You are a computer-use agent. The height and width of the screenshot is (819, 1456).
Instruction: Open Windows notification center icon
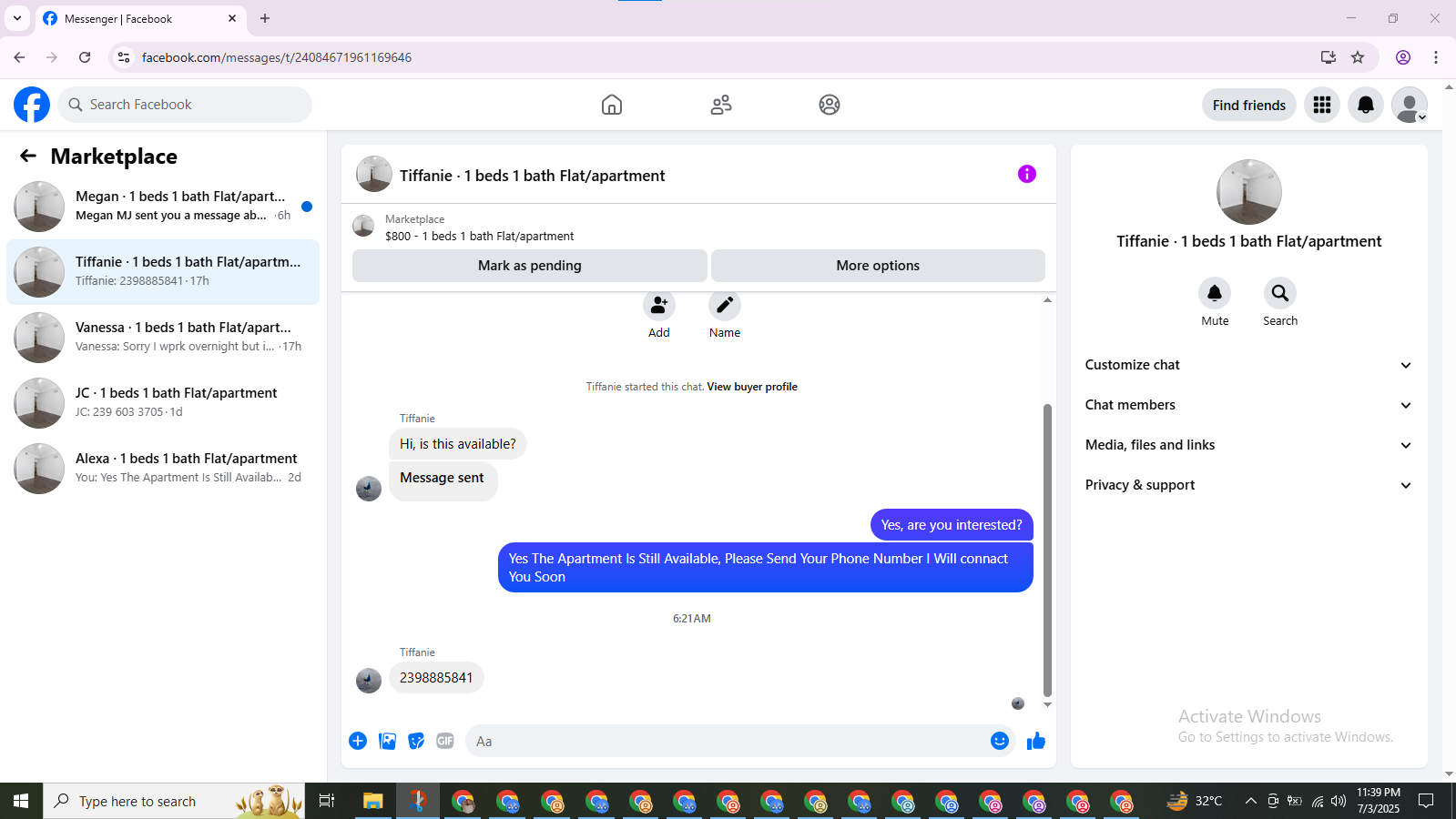[x=1426, y=801]
